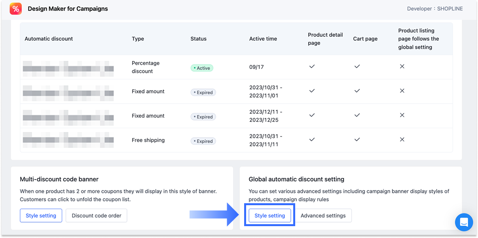Screen dimensions: 478x238
Task: Click Cart page checkmark for Free shipping row
Action: tap(357, 140)
